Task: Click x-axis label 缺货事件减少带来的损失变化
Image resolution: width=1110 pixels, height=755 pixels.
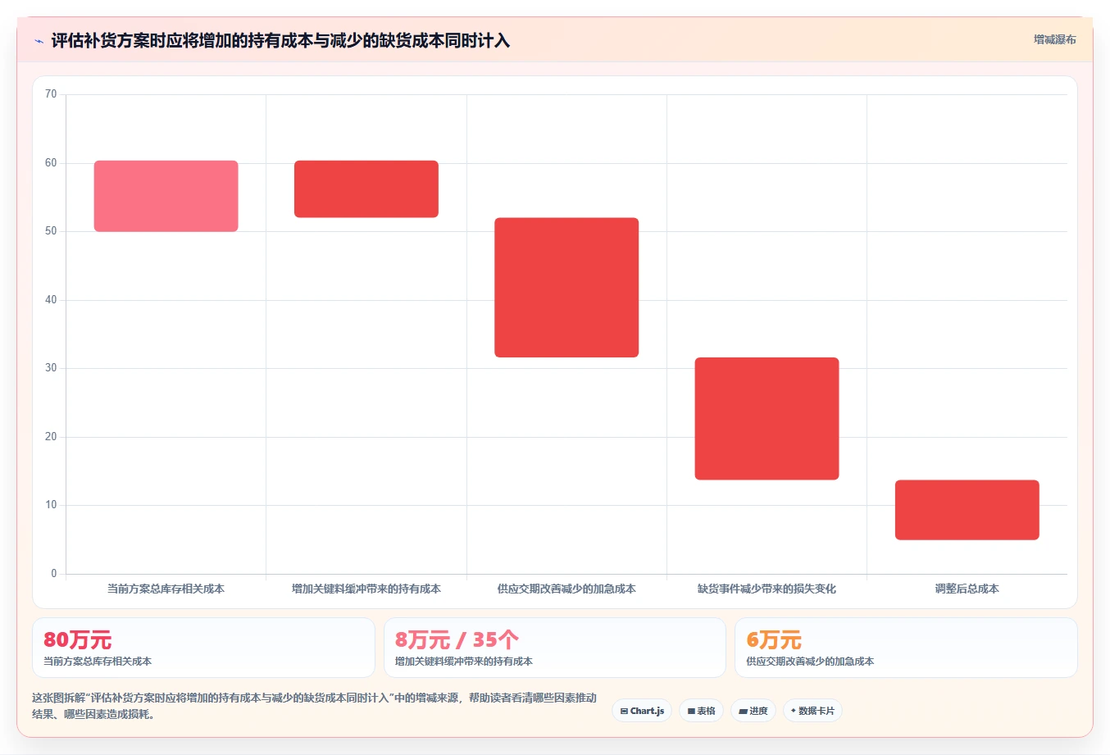Action: tap(767, 589)
